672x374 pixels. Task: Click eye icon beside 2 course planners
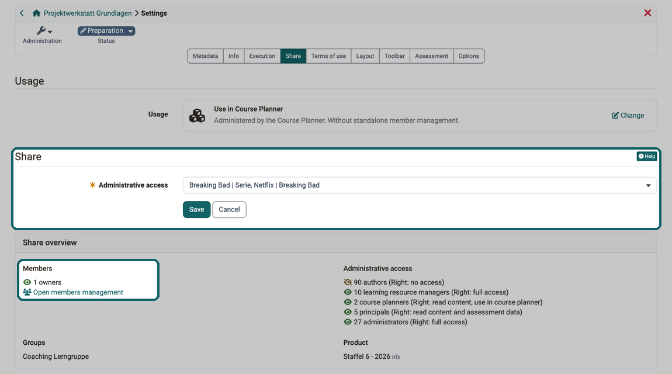(348, 302)
